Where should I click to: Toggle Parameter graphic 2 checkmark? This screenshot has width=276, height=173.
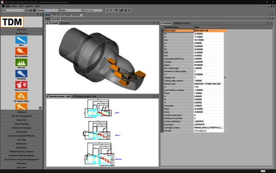tap(74, 96)
